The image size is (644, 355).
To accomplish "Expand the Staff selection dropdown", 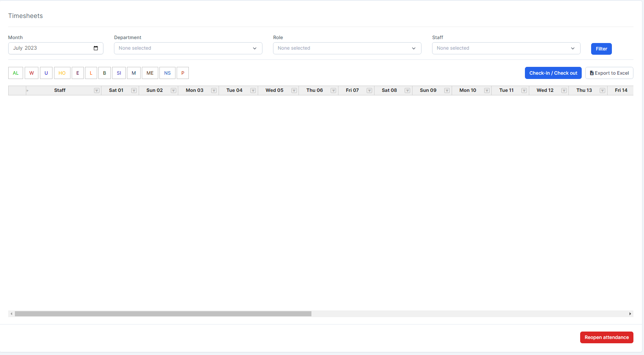I will tap(506, 48).
